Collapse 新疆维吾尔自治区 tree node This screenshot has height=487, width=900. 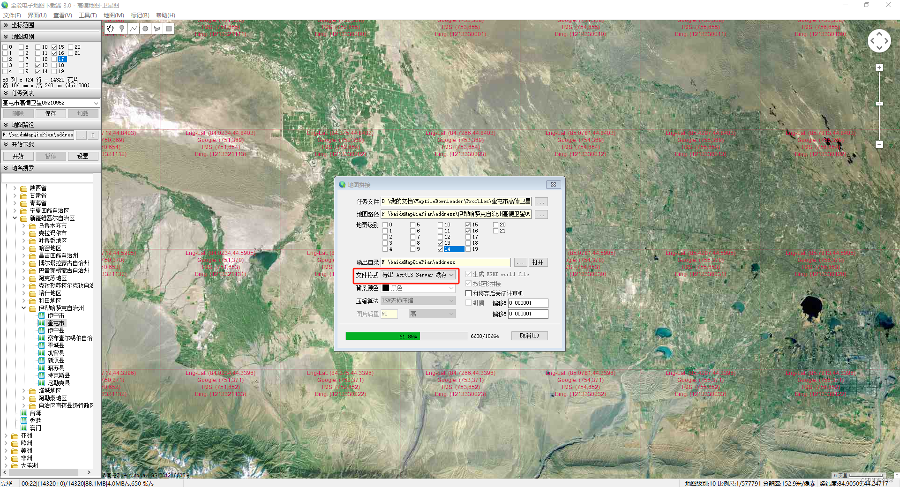15,218
